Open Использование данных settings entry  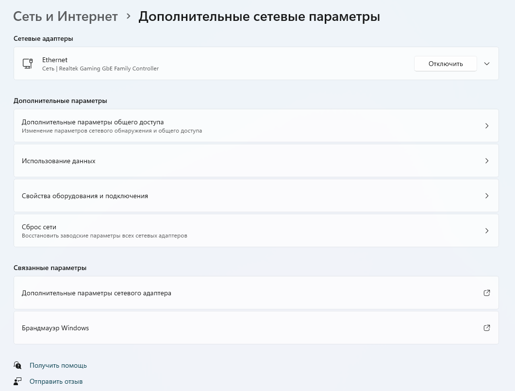[59, 161]
